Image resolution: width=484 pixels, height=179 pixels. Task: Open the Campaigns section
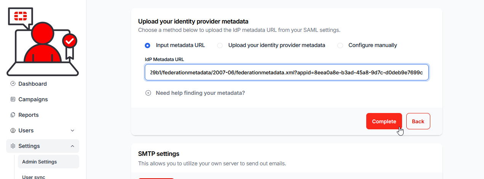click(x=33, y=99)
